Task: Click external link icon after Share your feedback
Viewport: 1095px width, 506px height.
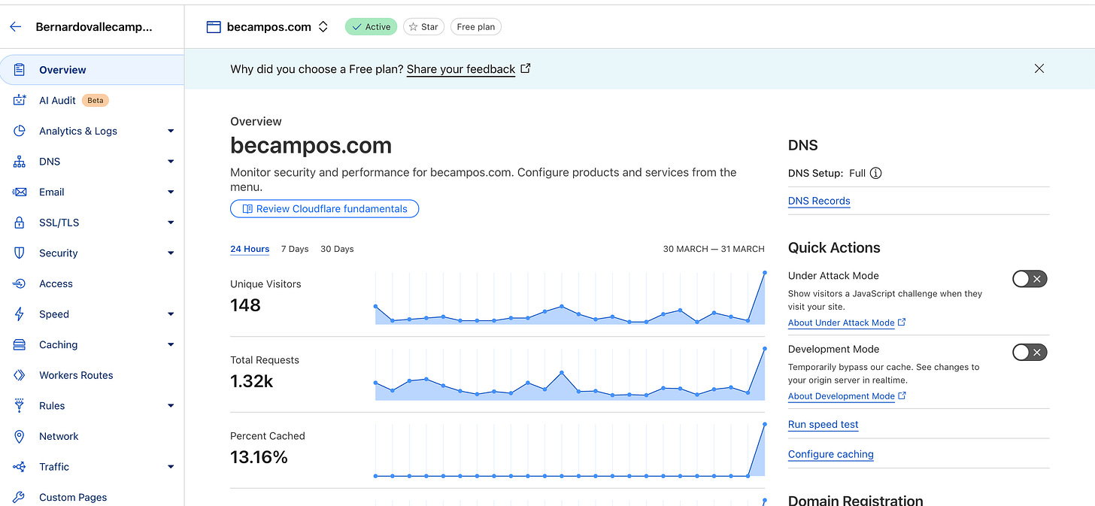Action: [x=526, y=68]
